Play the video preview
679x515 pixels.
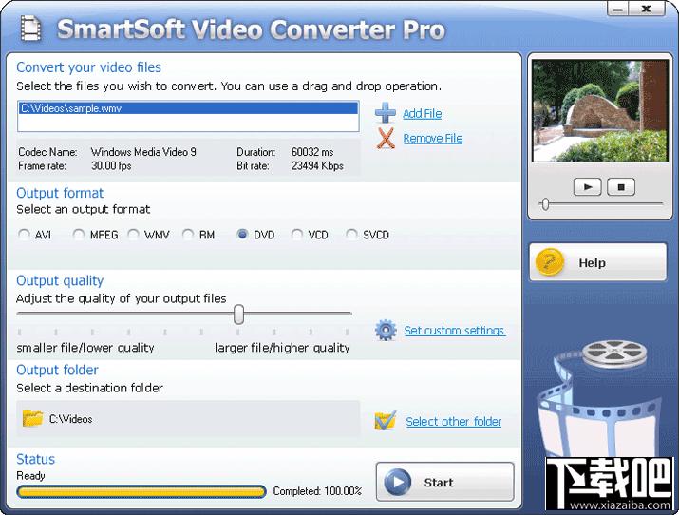click(x=587, y=187)
